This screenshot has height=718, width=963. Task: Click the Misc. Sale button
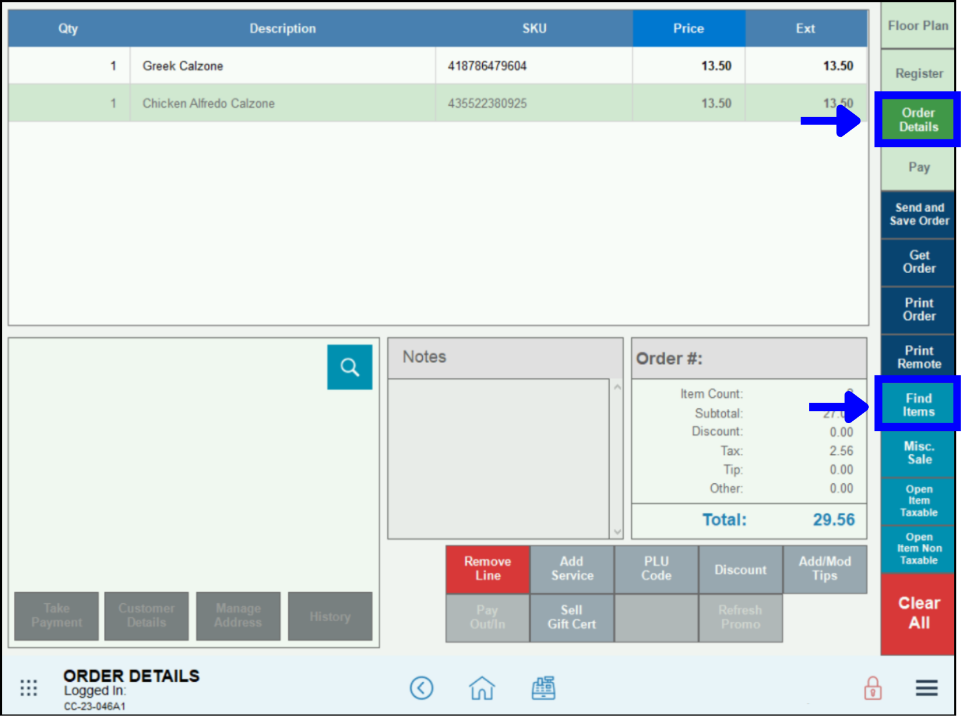(x=918, y=453)
